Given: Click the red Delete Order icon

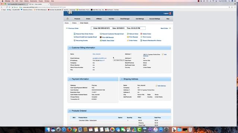Looking at the screenshot, I should 141,34.
